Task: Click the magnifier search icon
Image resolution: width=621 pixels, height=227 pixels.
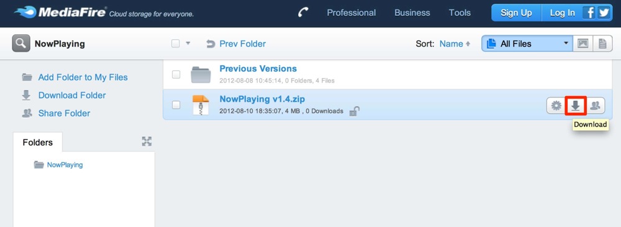Action: click(x=21, y=43)
